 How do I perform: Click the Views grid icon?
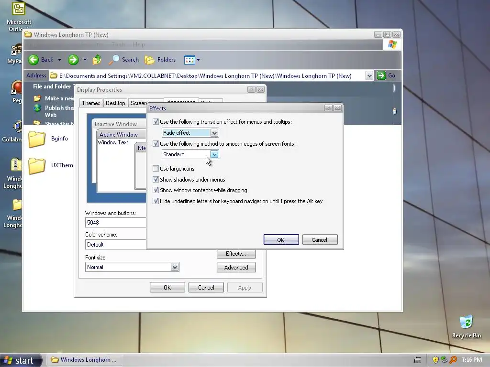coord(189,60)
